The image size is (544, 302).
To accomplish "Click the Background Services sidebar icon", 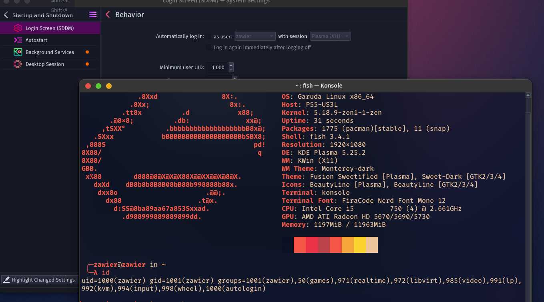I will (x=18, y=52).
